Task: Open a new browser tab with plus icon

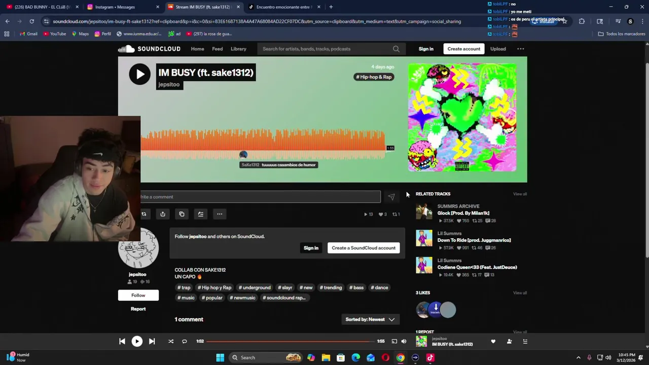Action: click(x=331, y=7)
